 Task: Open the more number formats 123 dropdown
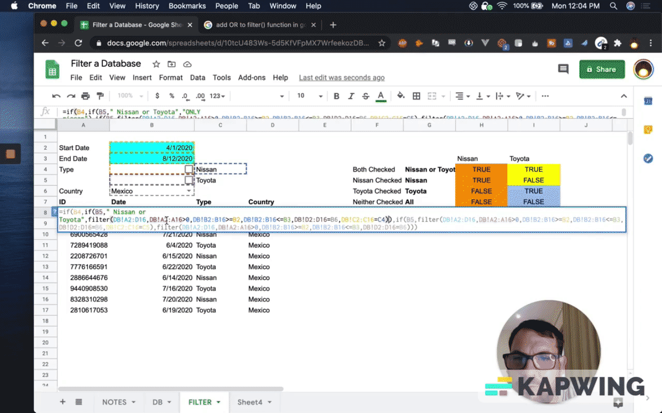218,96
